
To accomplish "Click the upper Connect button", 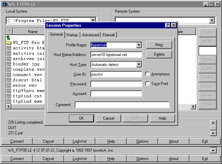I will [17, 141].
